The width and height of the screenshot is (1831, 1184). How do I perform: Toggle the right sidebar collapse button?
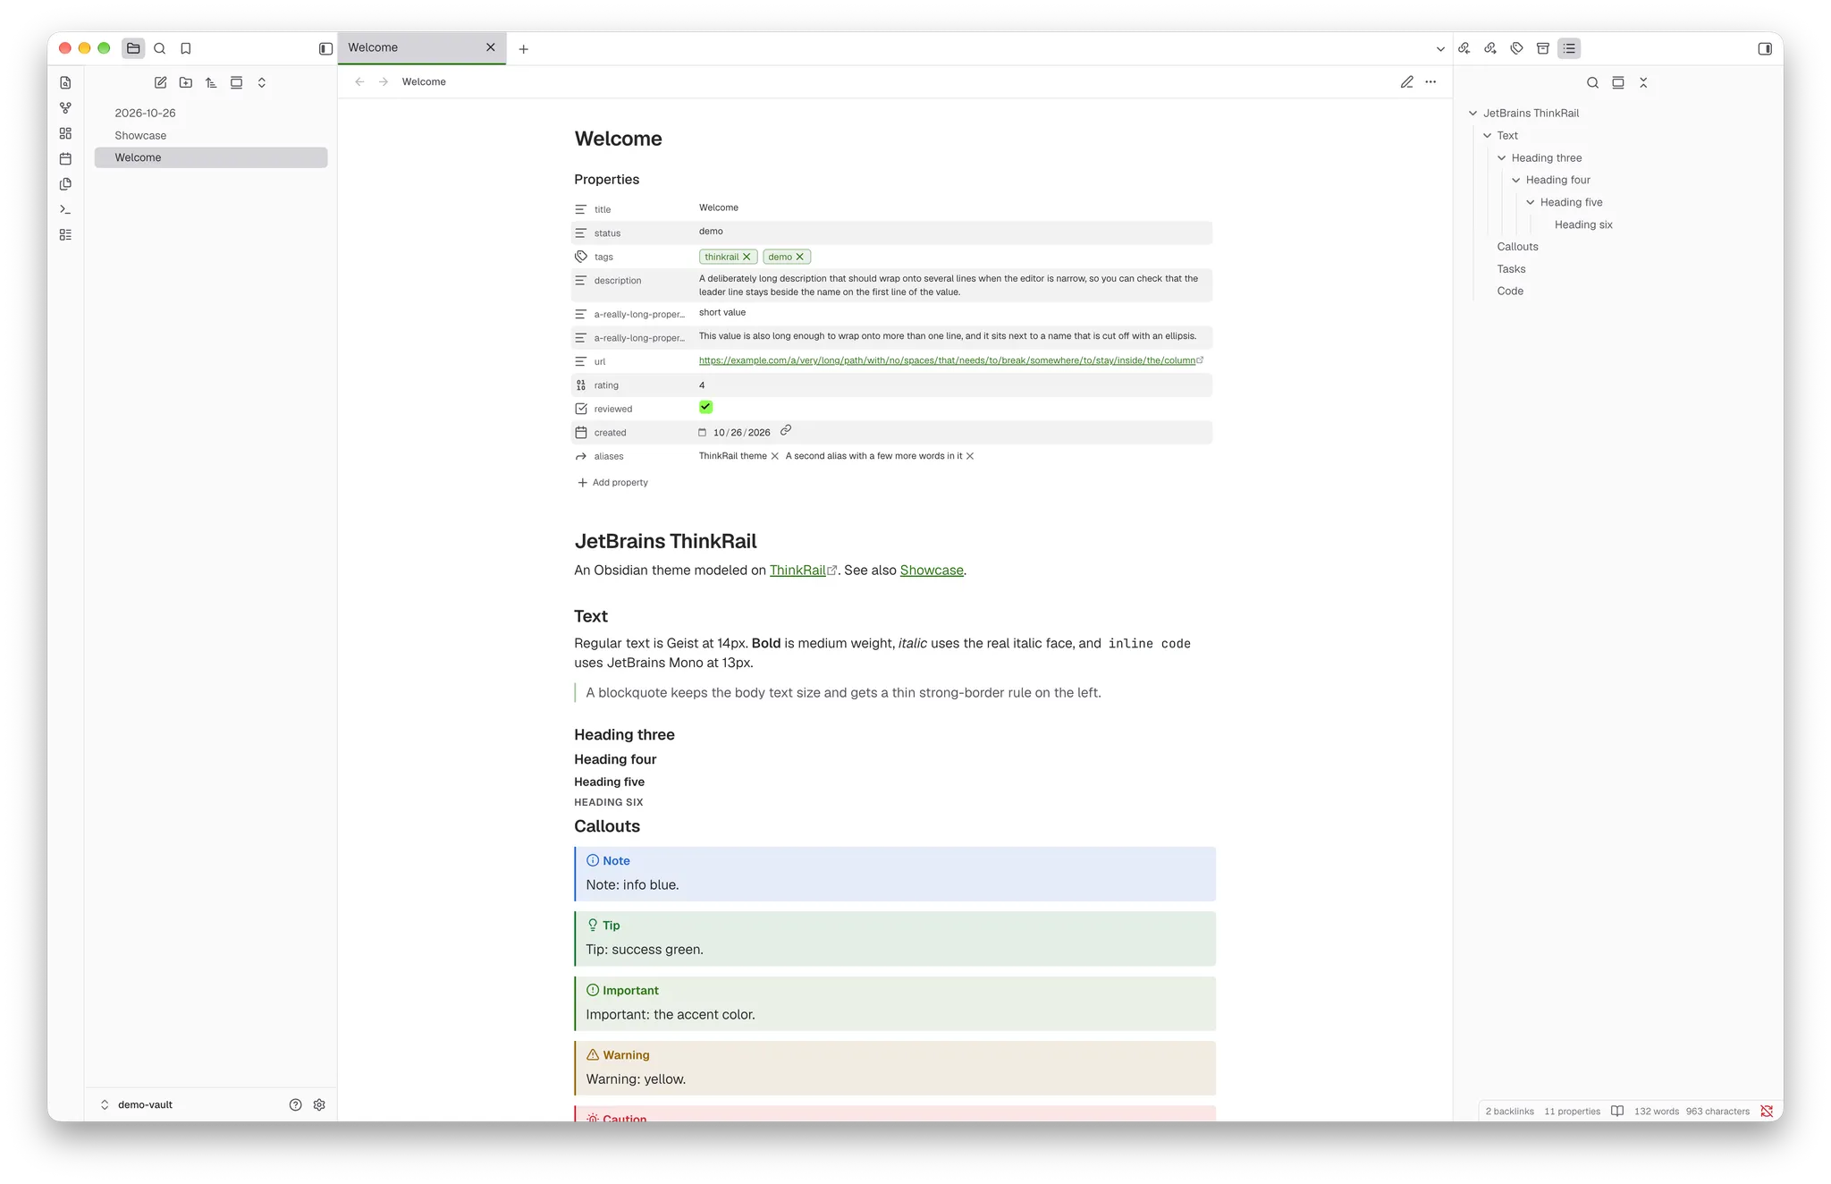pos(1765,48)
